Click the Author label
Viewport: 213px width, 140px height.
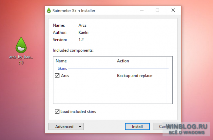click(x=60, y=33)
